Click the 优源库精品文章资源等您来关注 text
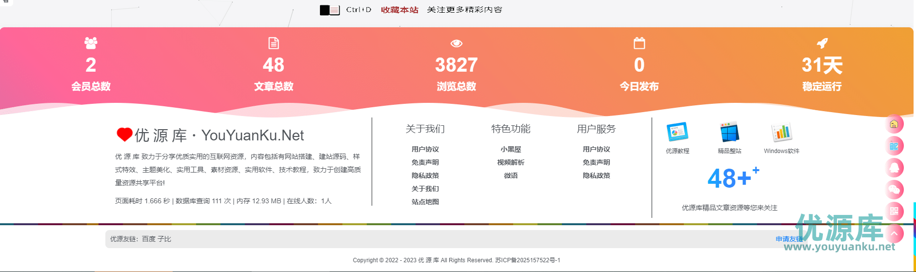The width and height of the screenshot is (916, 272). tap(729, 208)
